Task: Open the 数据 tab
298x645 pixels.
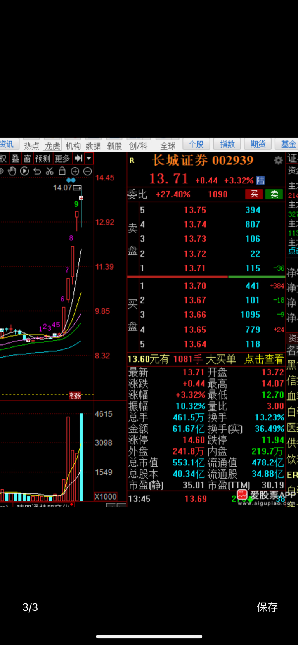Action: pyautogui.click(x=93, y=145)
